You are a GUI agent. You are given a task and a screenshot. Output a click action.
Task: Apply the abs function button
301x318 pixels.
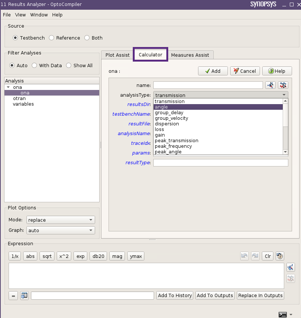pos(30,256)
